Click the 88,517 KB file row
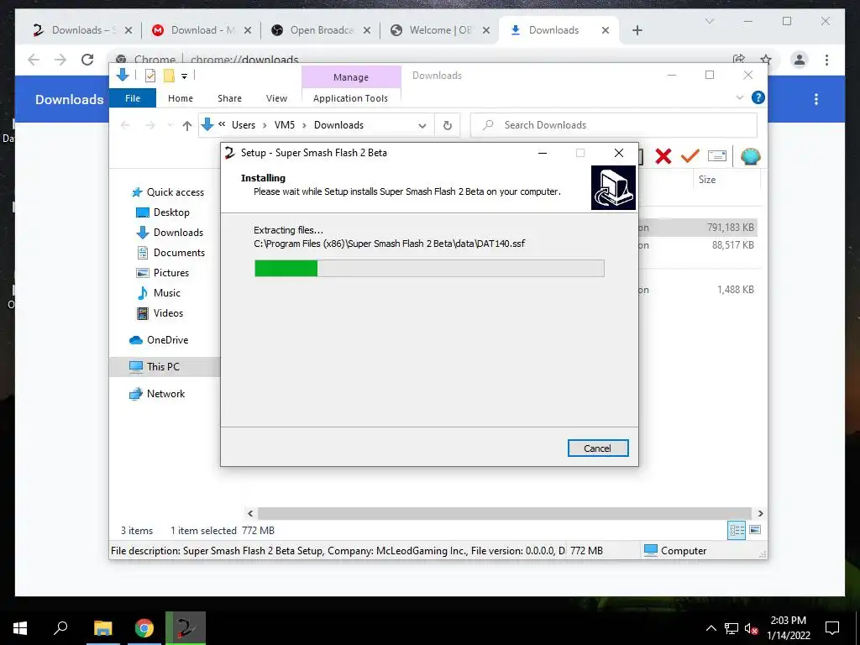Screen dimensions: 860x645 point(698,245)
